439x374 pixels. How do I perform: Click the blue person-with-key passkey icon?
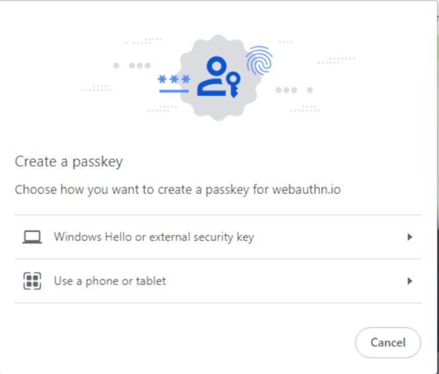pos(219,77)
